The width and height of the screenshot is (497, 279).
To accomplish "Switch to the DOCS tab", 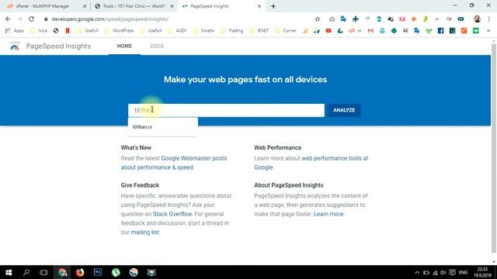I will click(157, 46).
